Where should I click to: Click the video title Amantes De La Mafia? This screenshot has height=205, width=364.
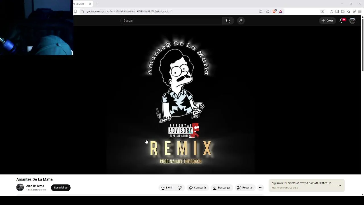[x=34, y=179]
